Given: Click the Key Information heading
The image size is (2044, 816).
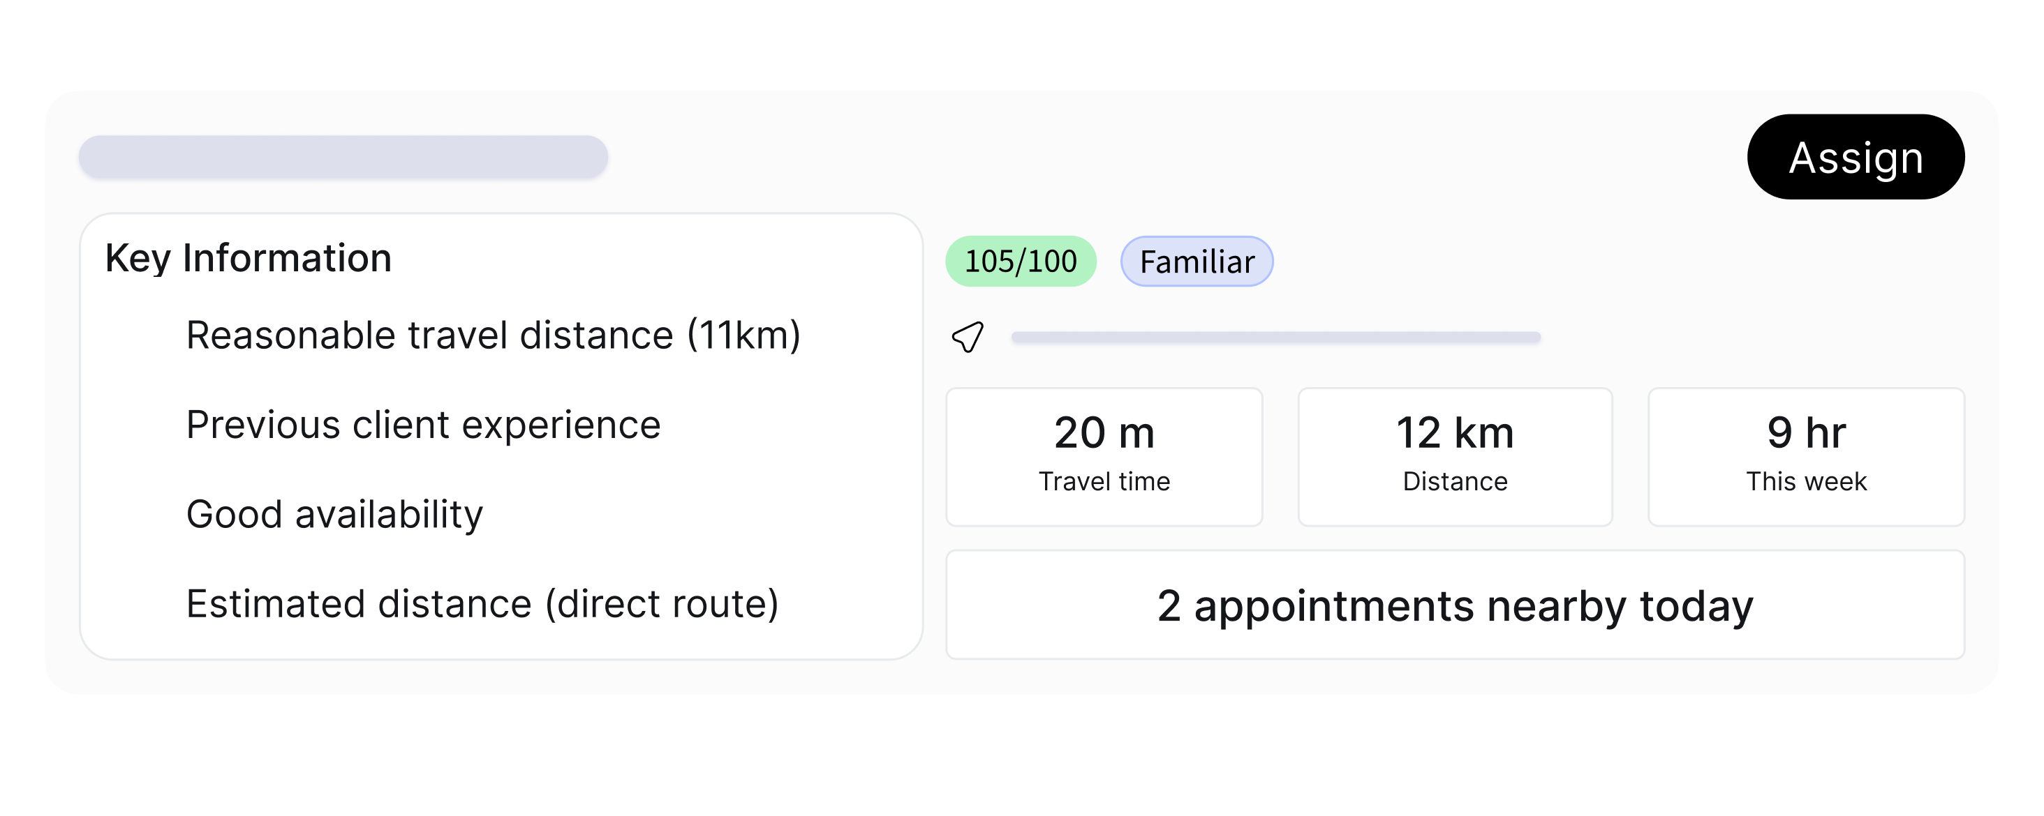Looking at the screenshot, I should pos(249,259).
